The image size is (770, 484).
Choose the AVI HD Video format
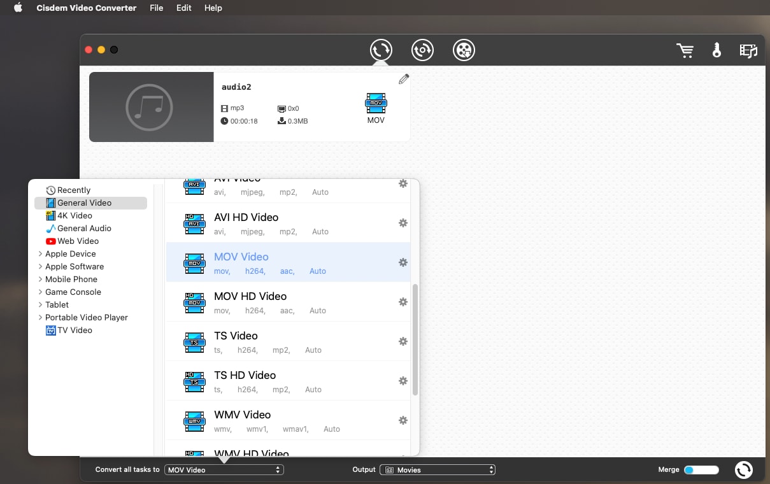288,223
